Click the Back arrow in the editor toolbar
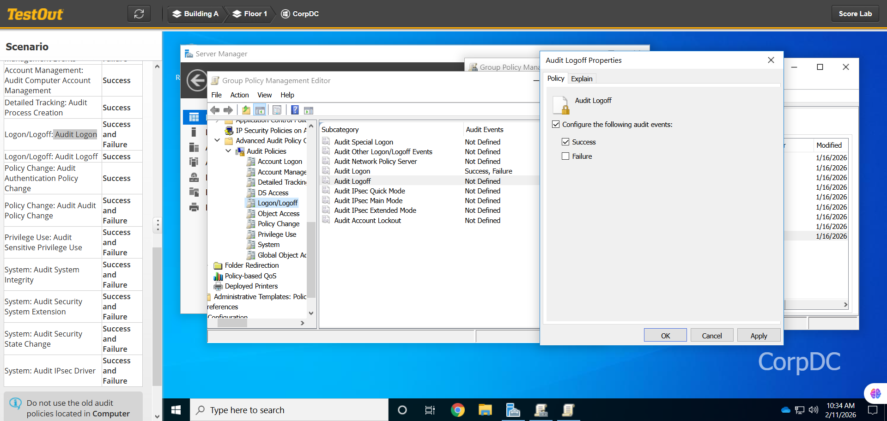Viewport: 887px width, 421px height. tap(215, 110)
